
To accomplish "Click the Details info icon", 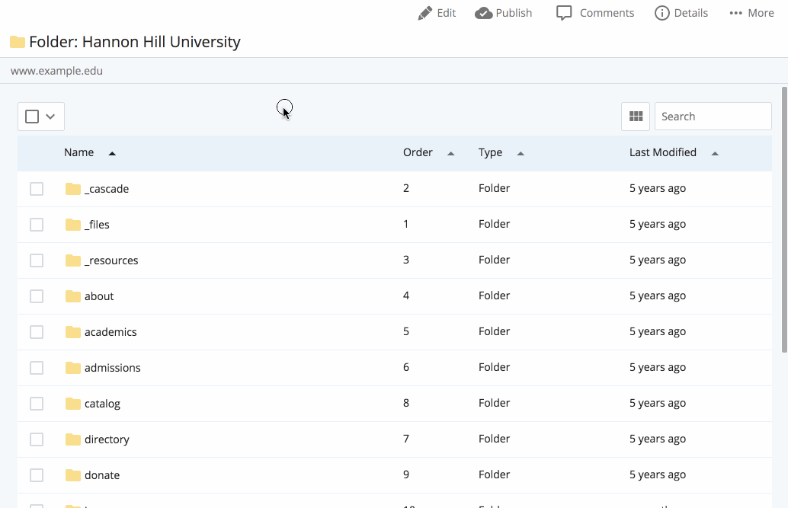I will point(661,13).
